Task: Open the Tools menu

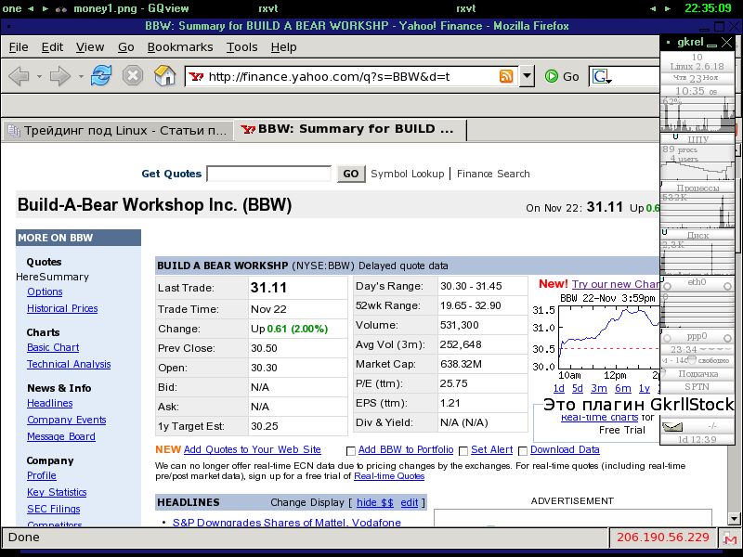Action: 241,47
